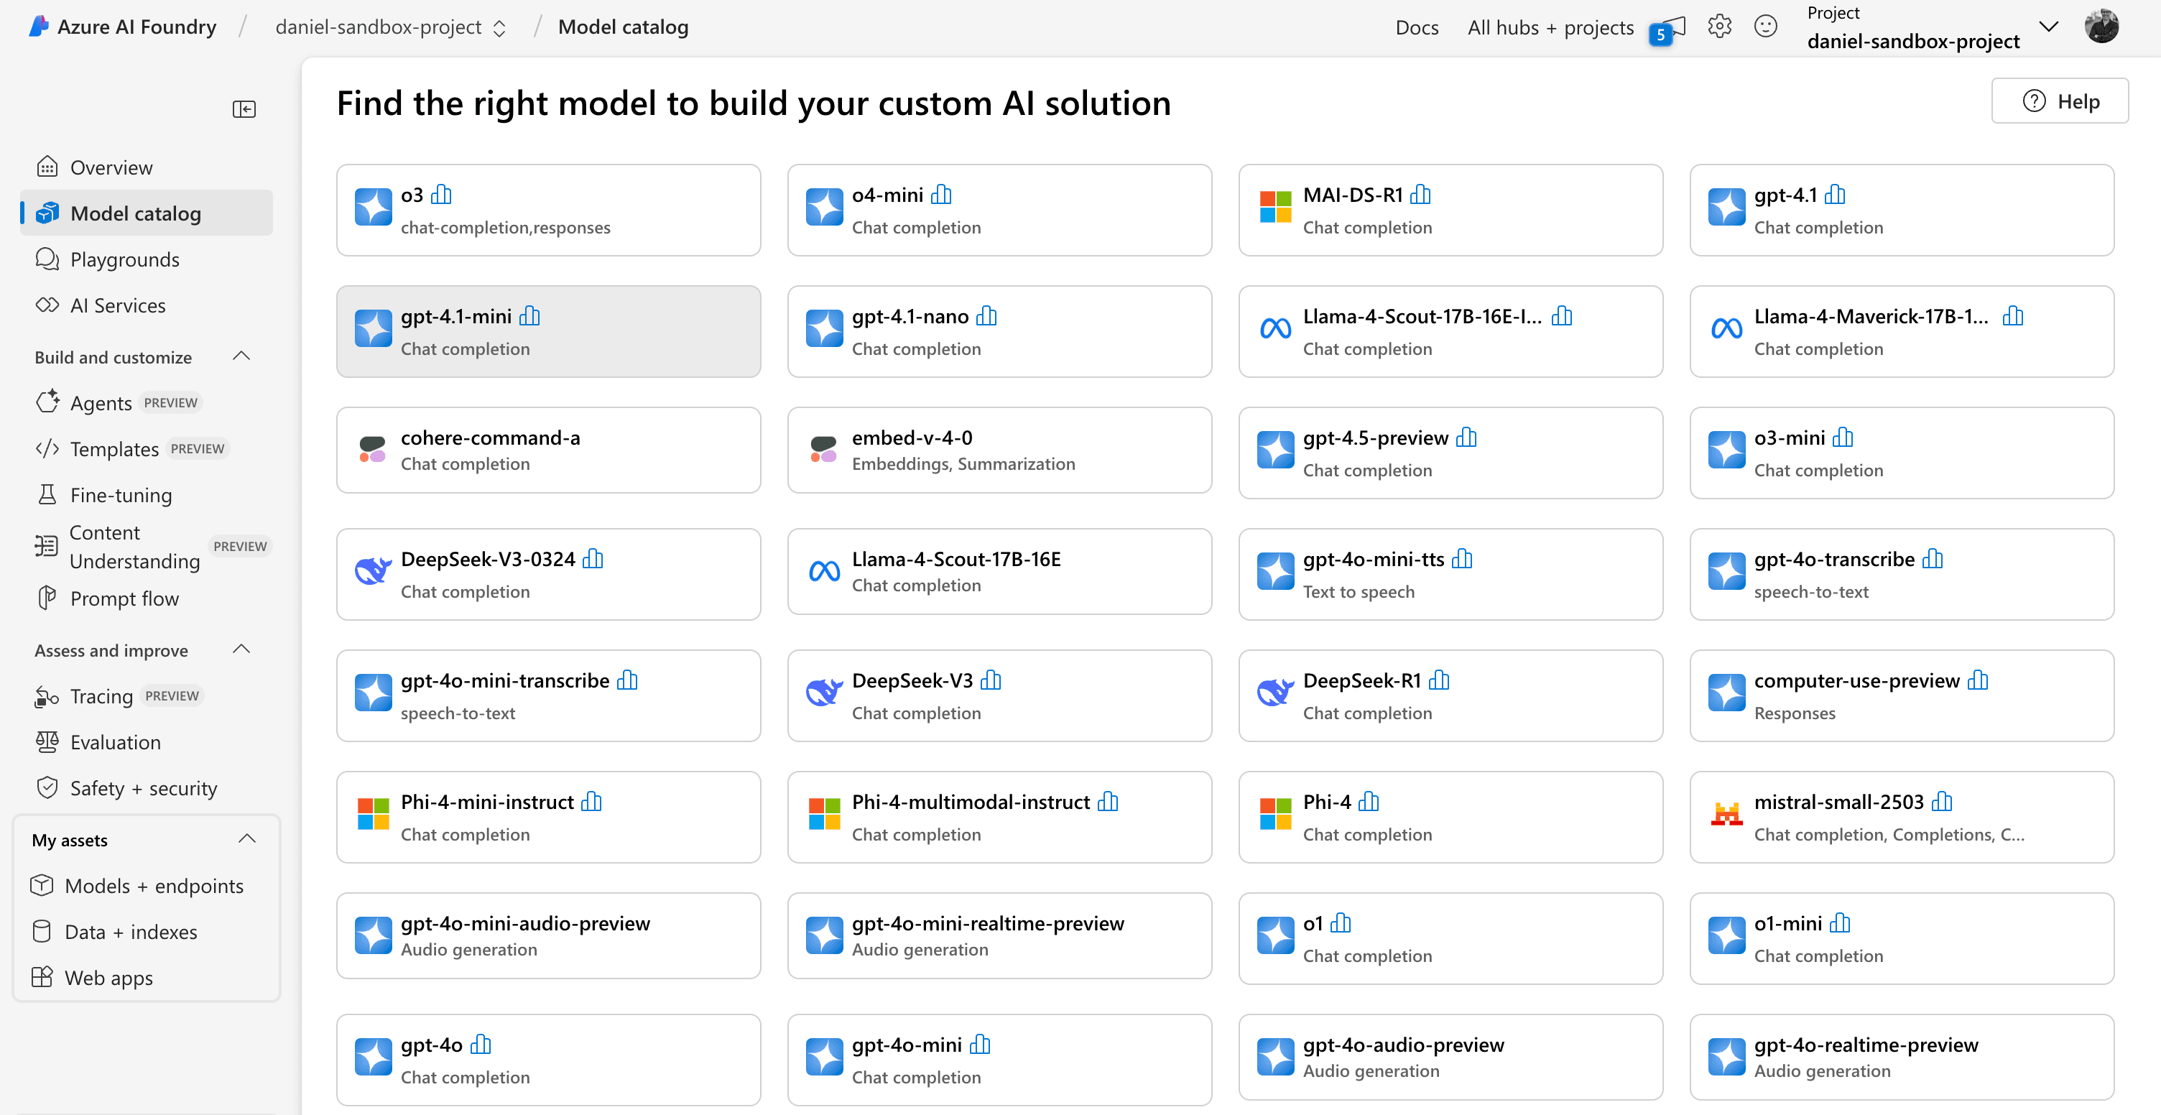Open the gpt-4o-mini-audio-preview model card
Screen dimensions: 2161x1115
[549, 935]
